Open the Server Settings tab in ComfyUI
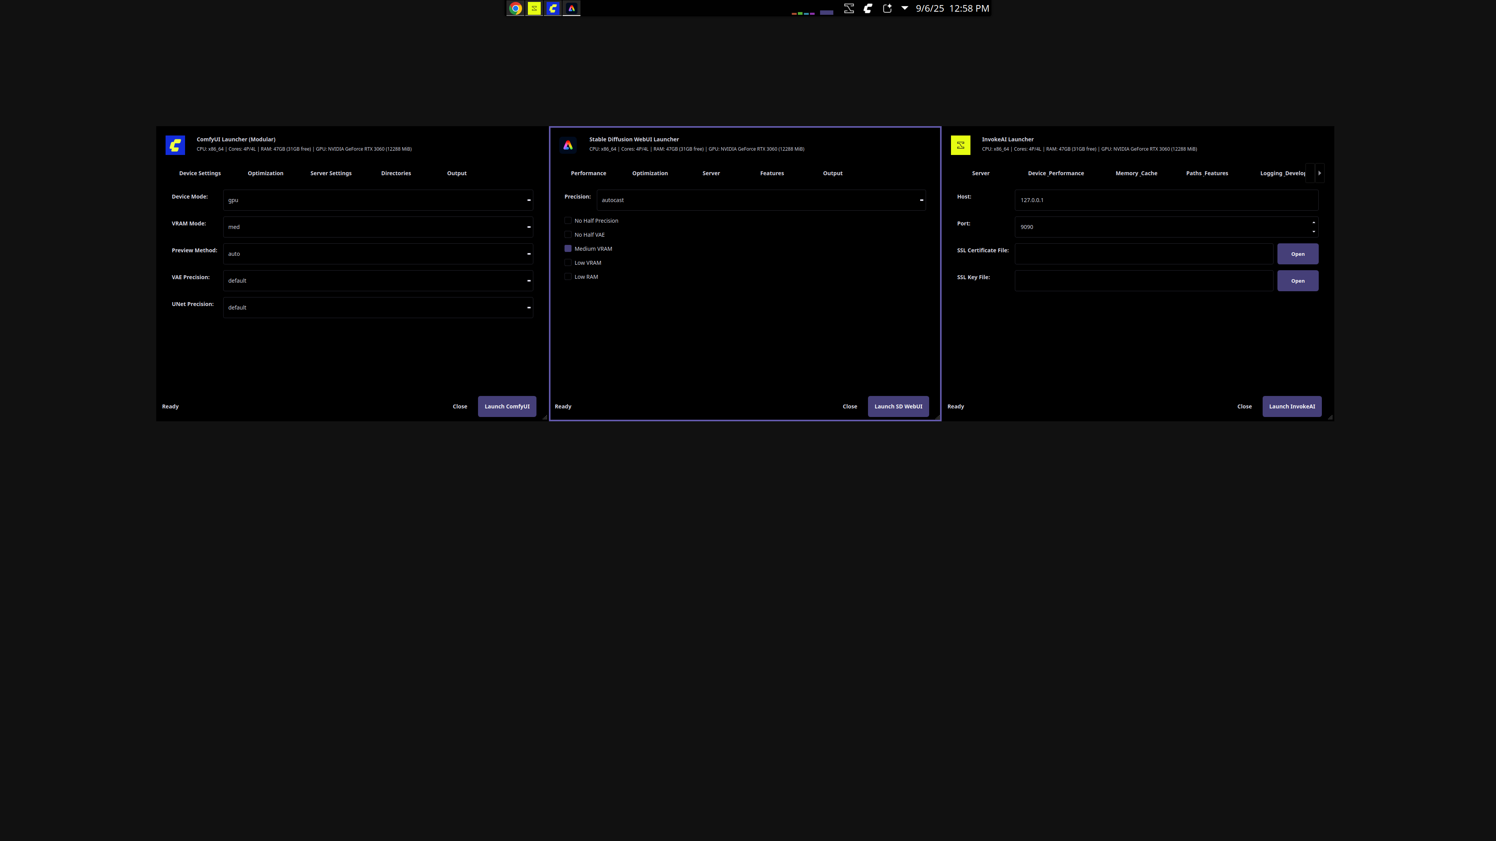 point(331,173)
